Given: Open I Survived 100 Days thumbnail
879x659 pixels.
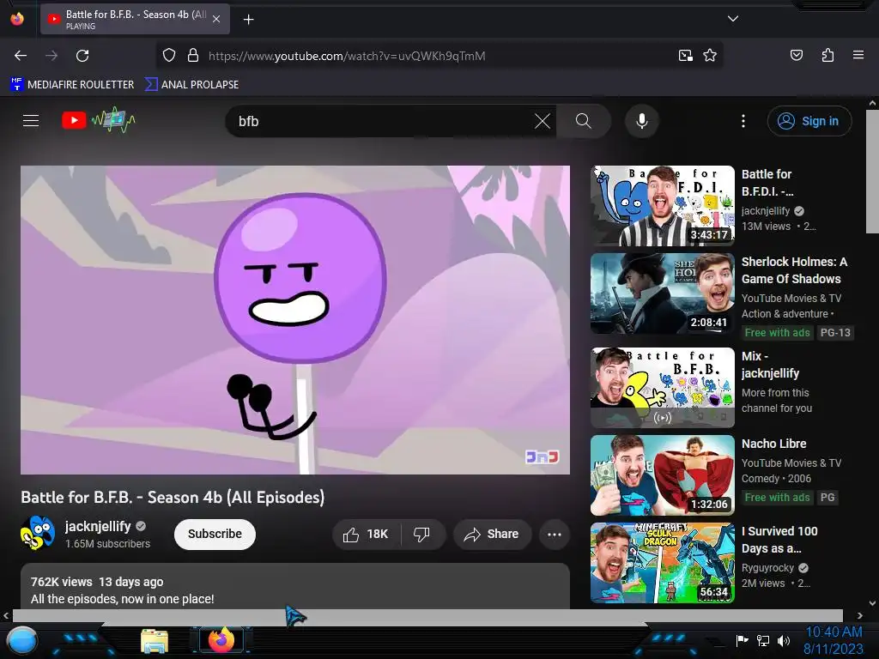Looking at the screenshot, I should pos(663,563).
